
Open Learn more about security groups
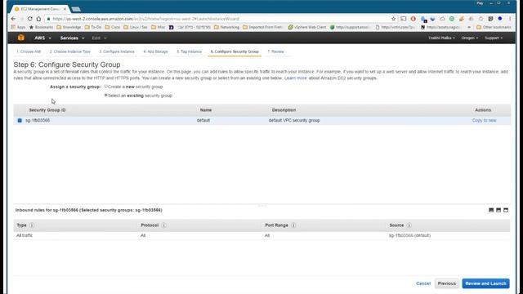pyautogui.click(x=296, y=78)
